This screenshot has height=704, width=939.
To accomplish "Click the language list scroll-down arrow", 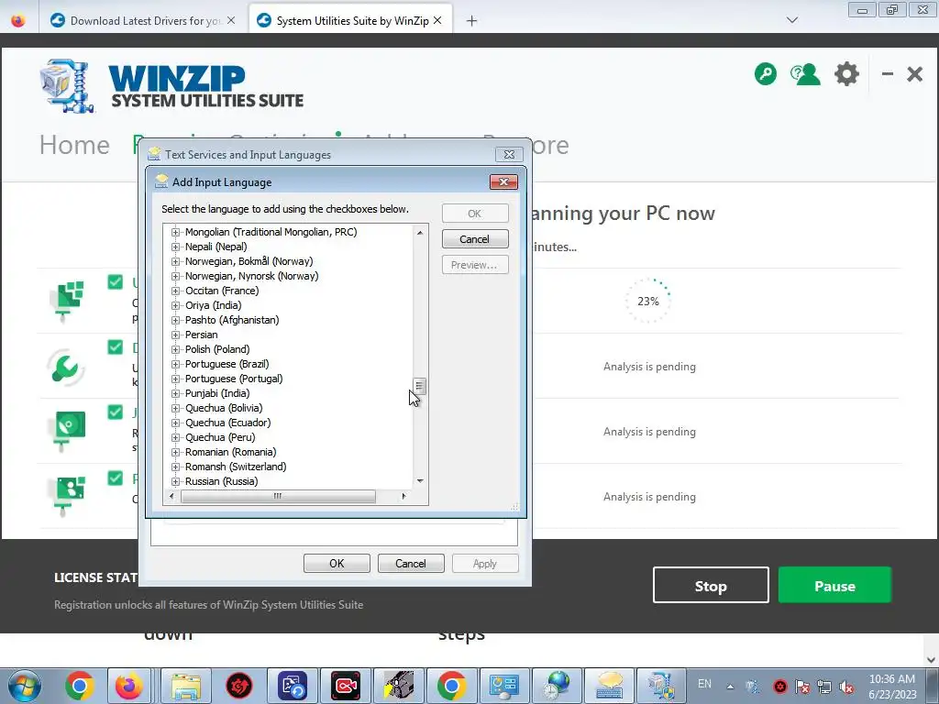I will click(x=420, y=480).
